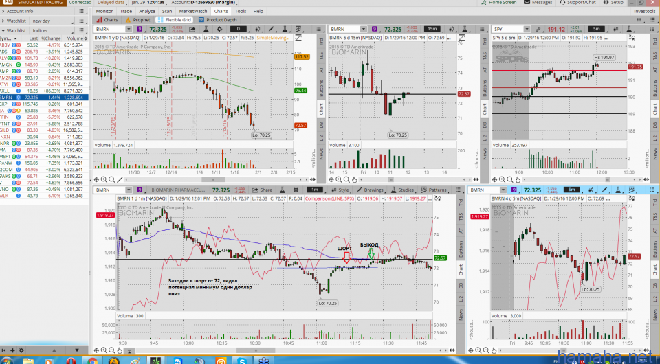Open patterns icon in daily chart toolbar

(298, 29)
